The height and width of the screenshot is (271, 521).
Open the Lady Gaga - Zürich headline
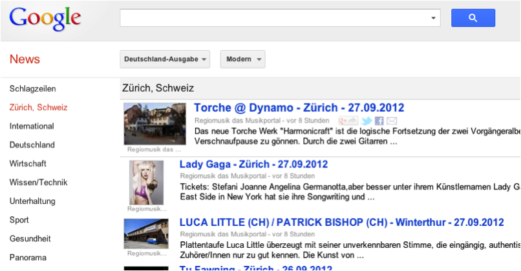[253, 164]
